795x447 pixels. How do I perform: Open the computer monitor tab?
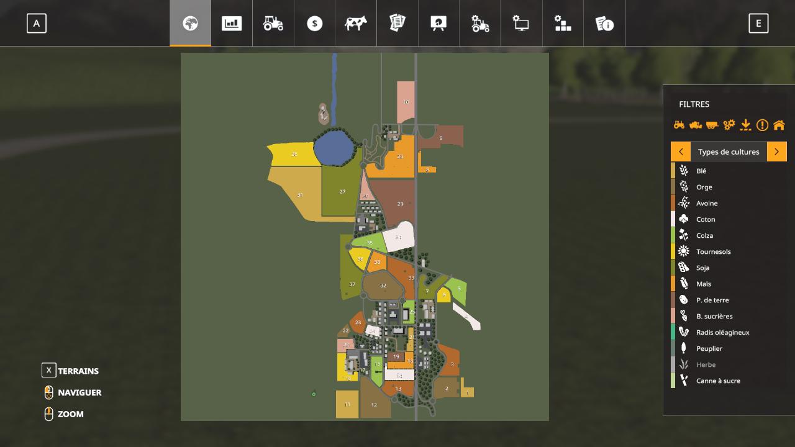point(521,23)
